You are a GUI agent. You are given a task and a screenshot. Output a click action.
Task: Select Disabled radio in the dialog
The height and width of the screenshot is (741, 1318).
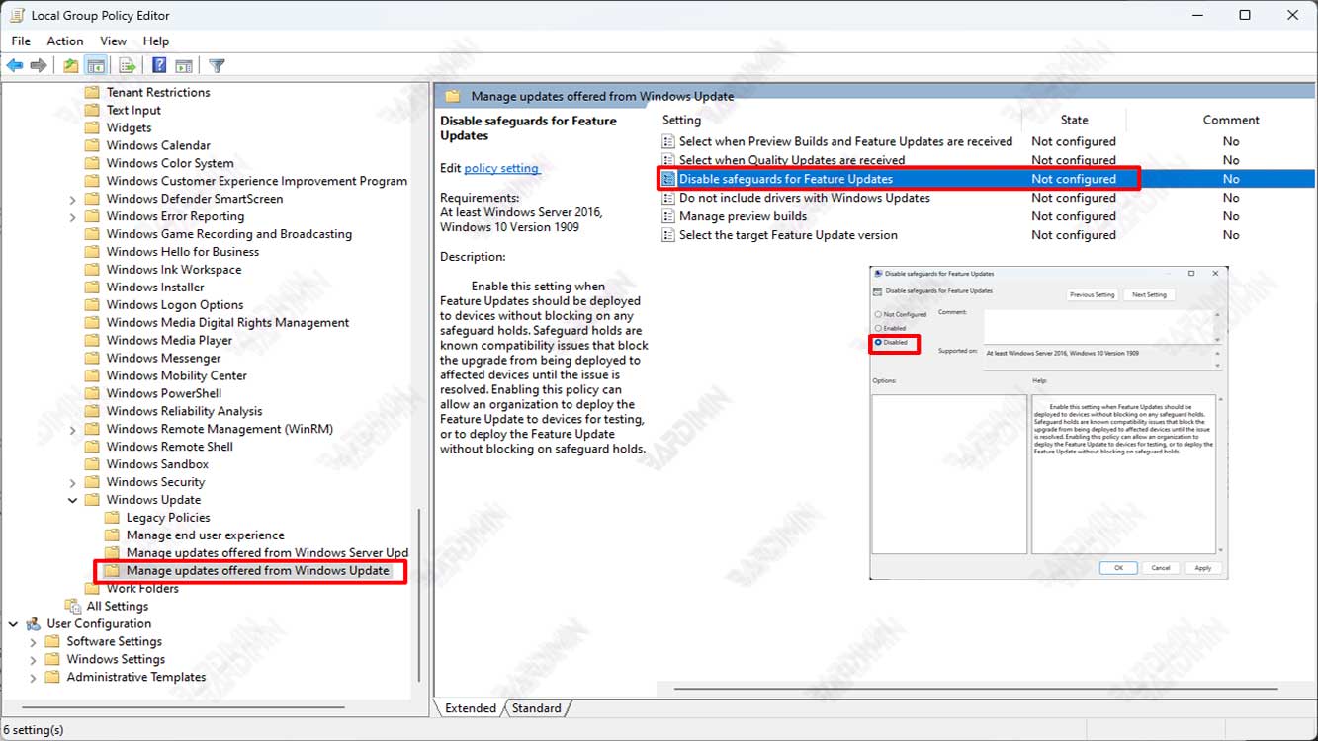coord(877,342)
